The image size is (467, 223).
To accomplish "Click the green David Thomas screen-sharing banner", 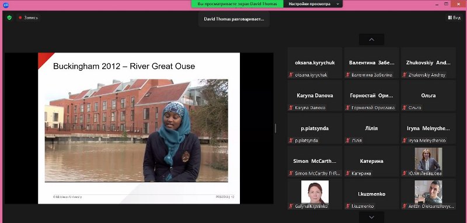I will 238,4.
